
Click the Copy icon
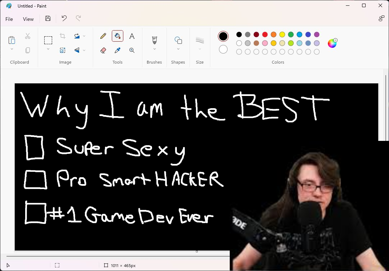28,50
